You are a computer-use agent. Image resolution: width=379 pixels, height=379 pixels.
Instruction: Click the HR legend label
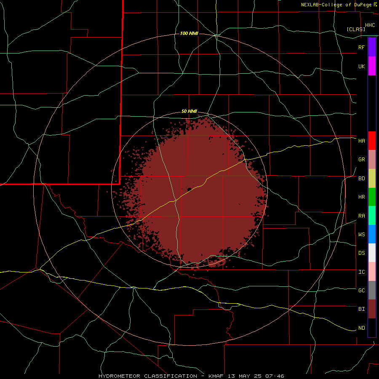coord(361,197)
